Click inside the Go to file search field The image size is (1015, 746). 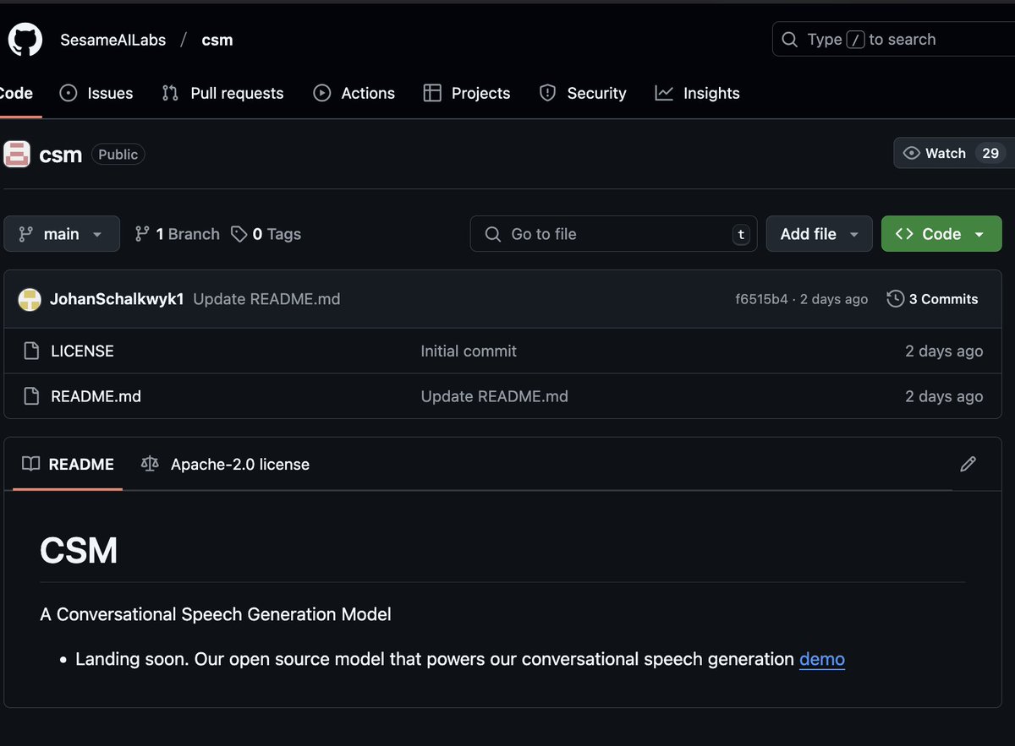pyautogui.click(x=609, y=234)
